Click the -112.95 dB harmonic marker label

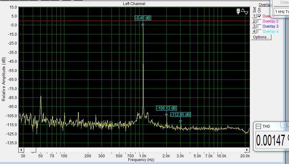(x=180, y=115)
